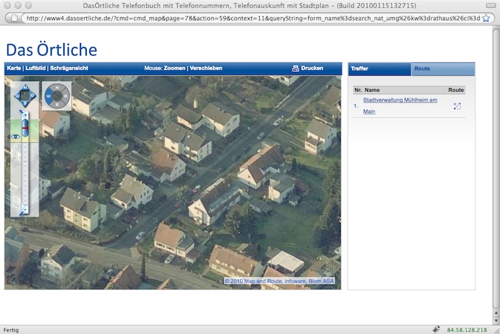Set oblique view direction to North
The image size is (500, 334).
57,88
